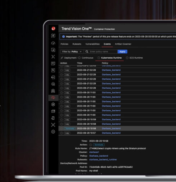Switch to the Vulnerabilities tab
The image size is (176, 182).
coord(92,44)
